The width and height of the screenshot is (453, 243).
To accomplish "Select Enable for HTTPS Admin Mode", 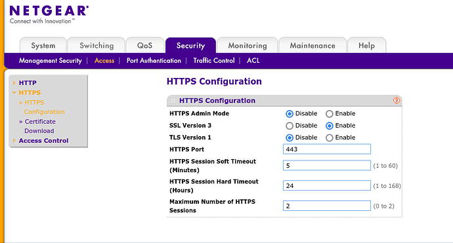I will click(x=330, y=114).
